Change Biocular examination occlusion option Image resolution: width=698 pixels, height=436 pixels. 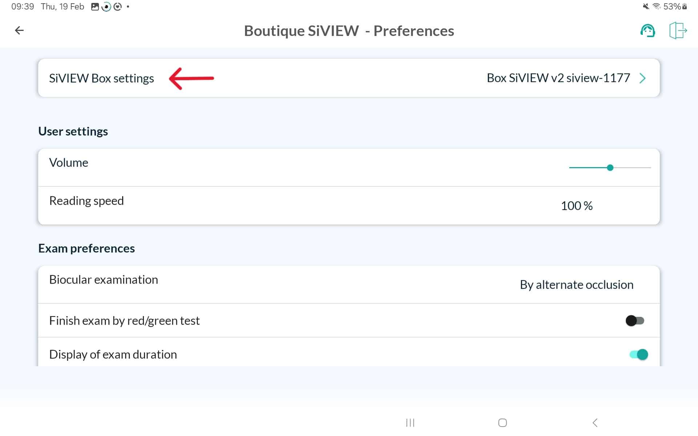pos(577,284)
